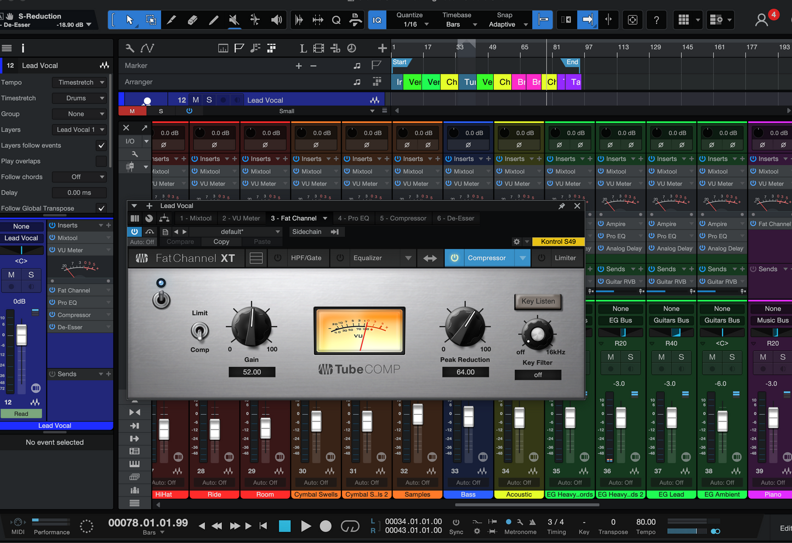Viewport: 792px width, 543px height.
Task: Select the Range tool
Action: [151, 20]
